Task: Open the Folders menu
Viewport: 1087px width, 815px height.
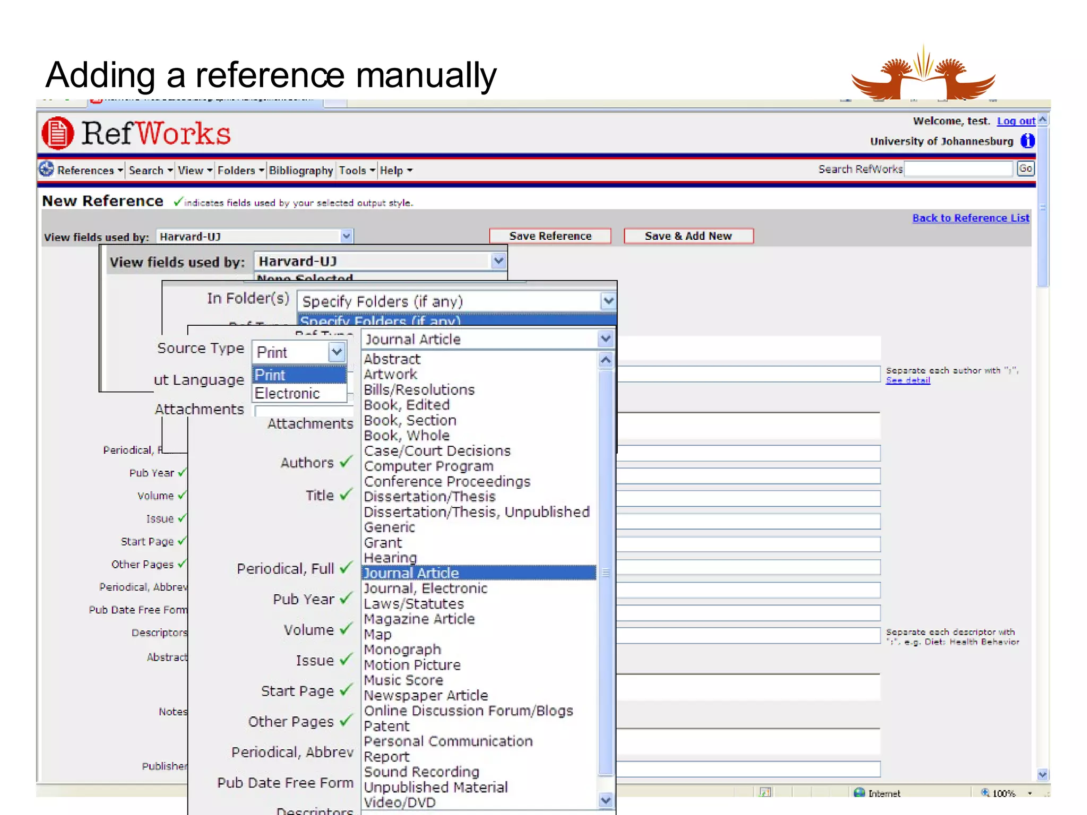Action: pyautogui.click(x=240, y=170)
